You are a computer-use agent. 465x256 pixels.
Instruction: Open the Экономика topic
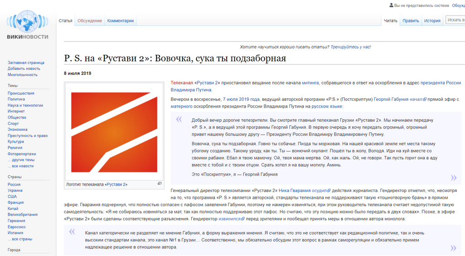pyautogui.click(x=18, y=129)
